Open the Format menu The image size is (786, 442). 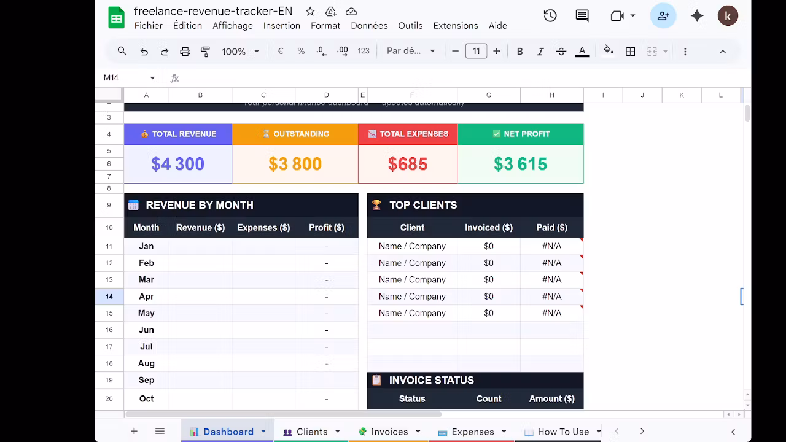(325, 26)
